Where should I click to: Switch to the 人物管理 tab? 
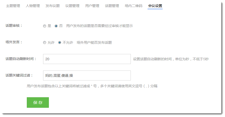tap(33, 6)
